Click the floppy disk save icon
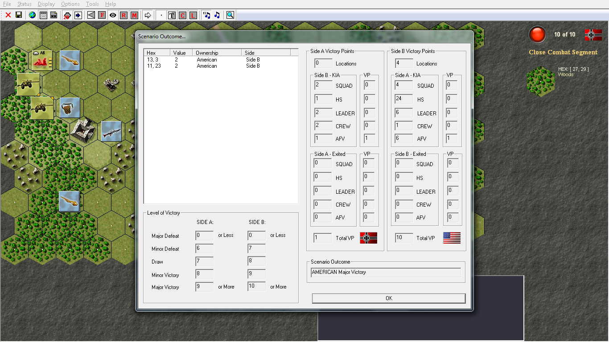The height and width of the screenshot is (342, 609). 19,15
